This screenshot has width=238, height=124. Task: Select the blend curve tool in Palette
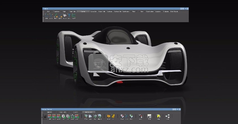click(x=56, y=15)
